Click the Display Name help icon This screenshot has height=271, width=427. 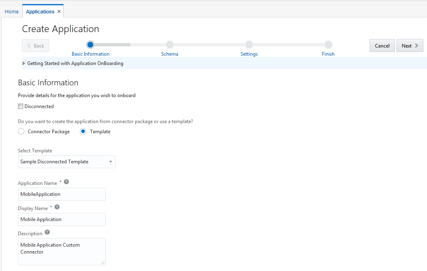click(57, 207)
